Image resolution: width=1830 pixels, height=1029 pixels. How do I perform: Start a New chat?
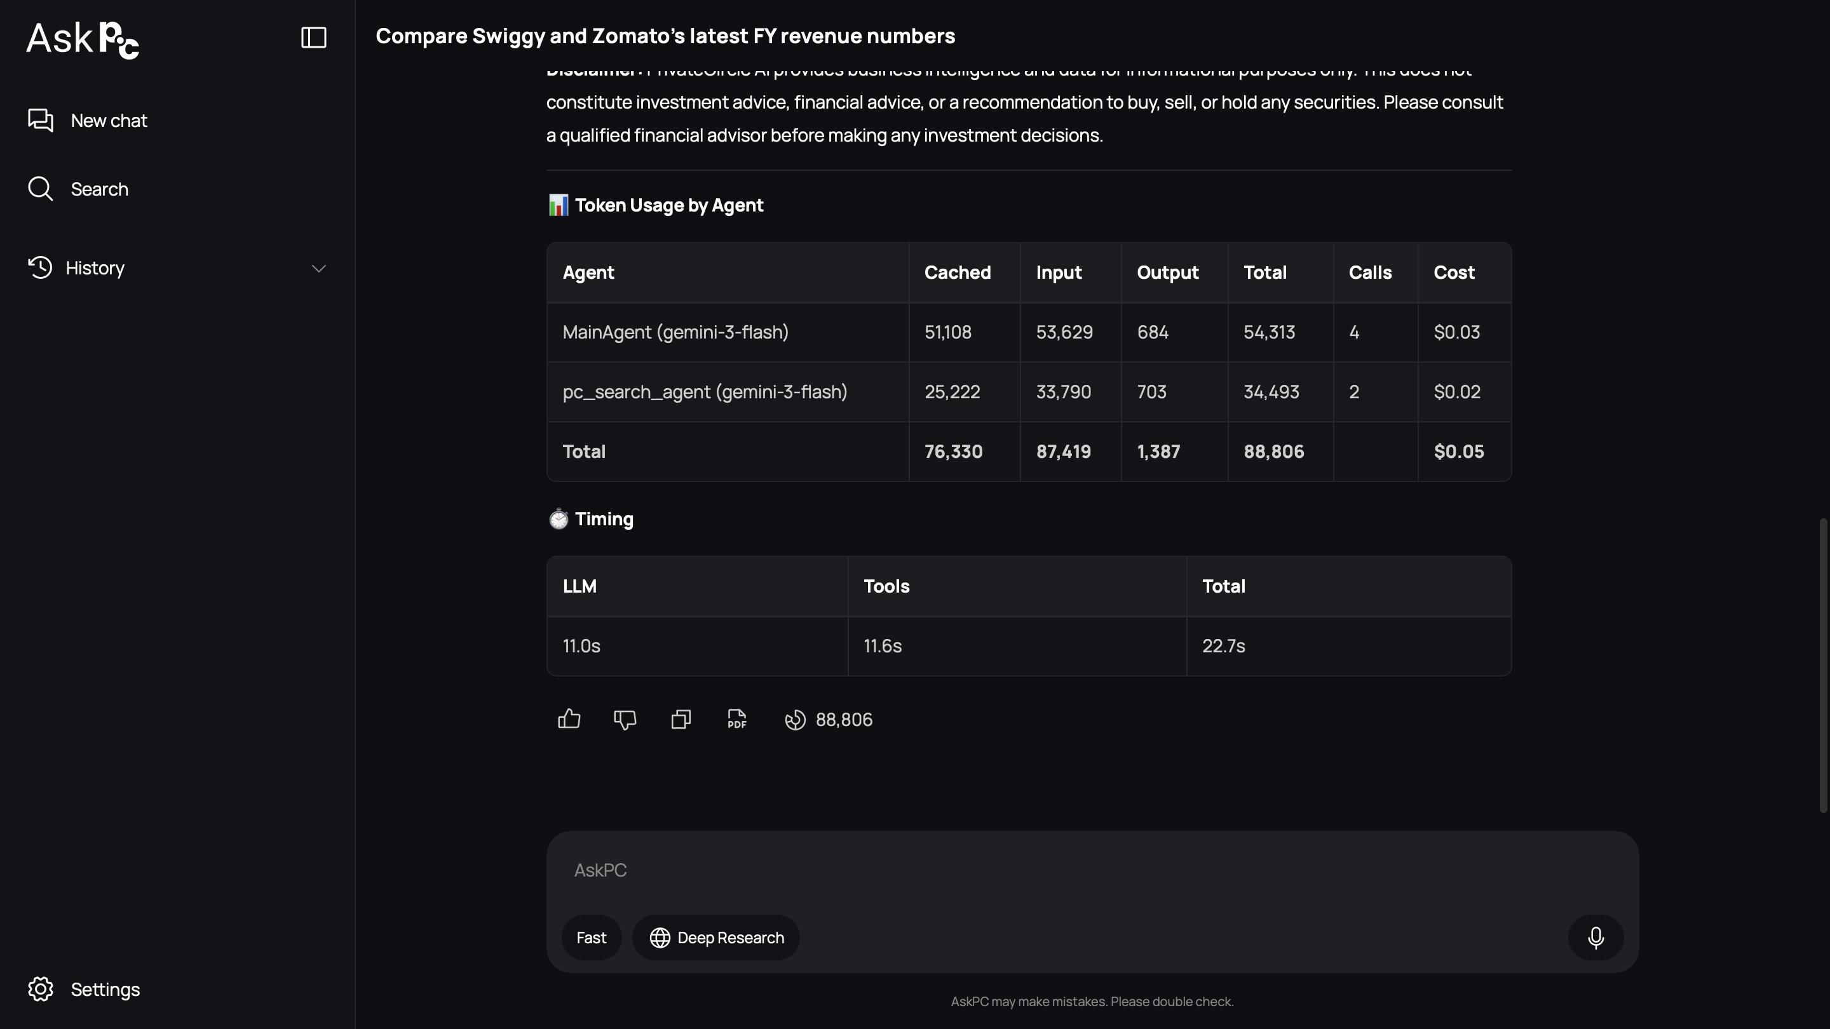tap(88, 121)
